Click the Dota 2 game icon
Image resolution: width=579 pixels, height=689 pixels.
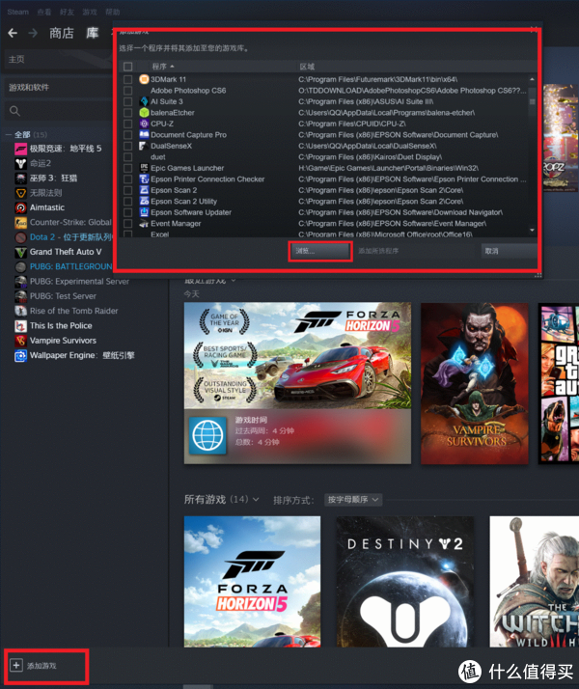[x=20, y=237]
